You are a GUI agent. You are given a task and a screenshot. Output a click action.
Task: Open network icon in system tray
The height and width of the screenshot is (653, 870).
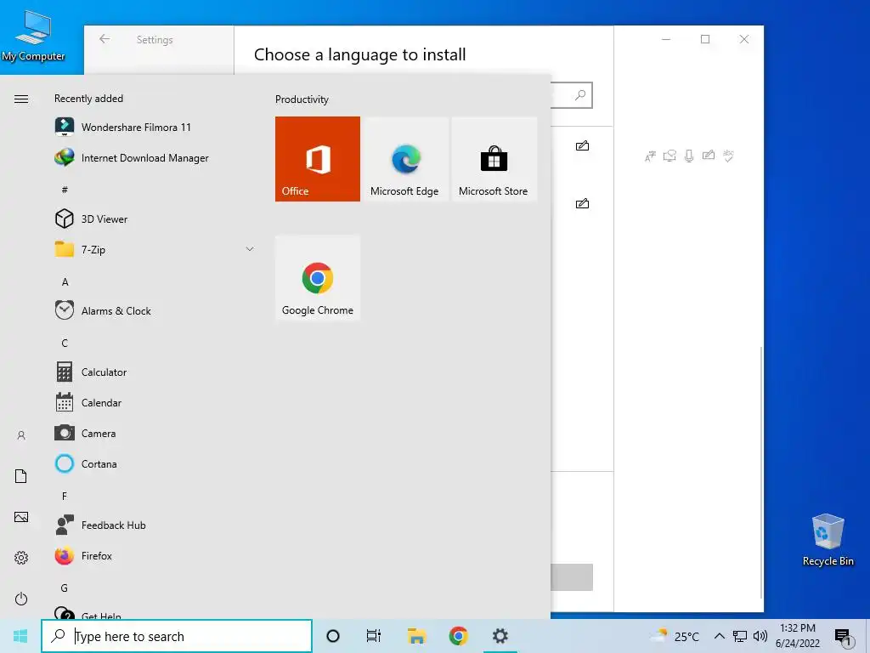740,636
